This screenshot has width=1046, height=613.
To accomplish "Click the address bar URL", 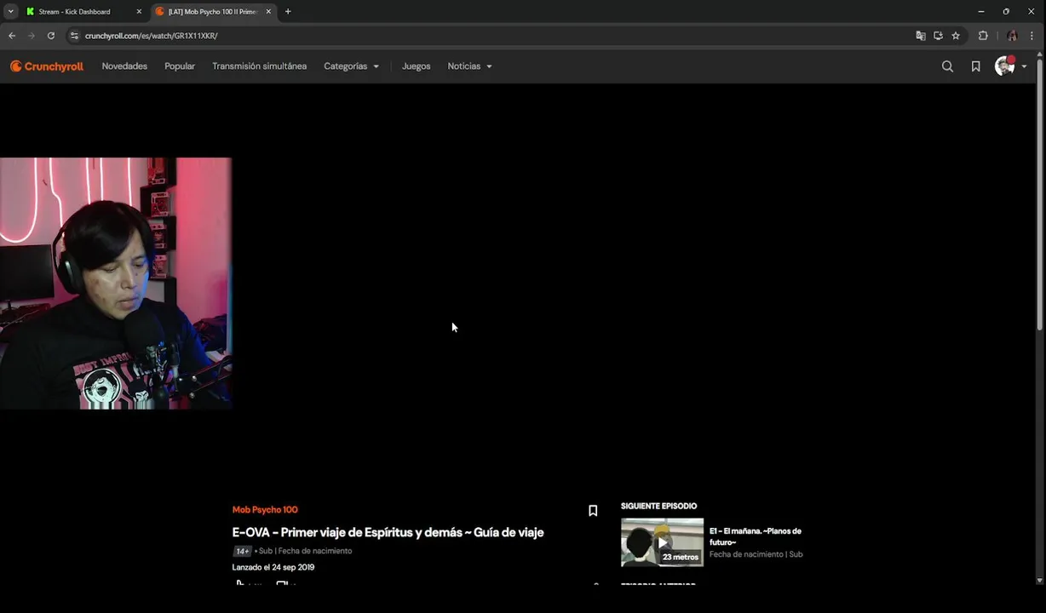I will click(151, 36).
